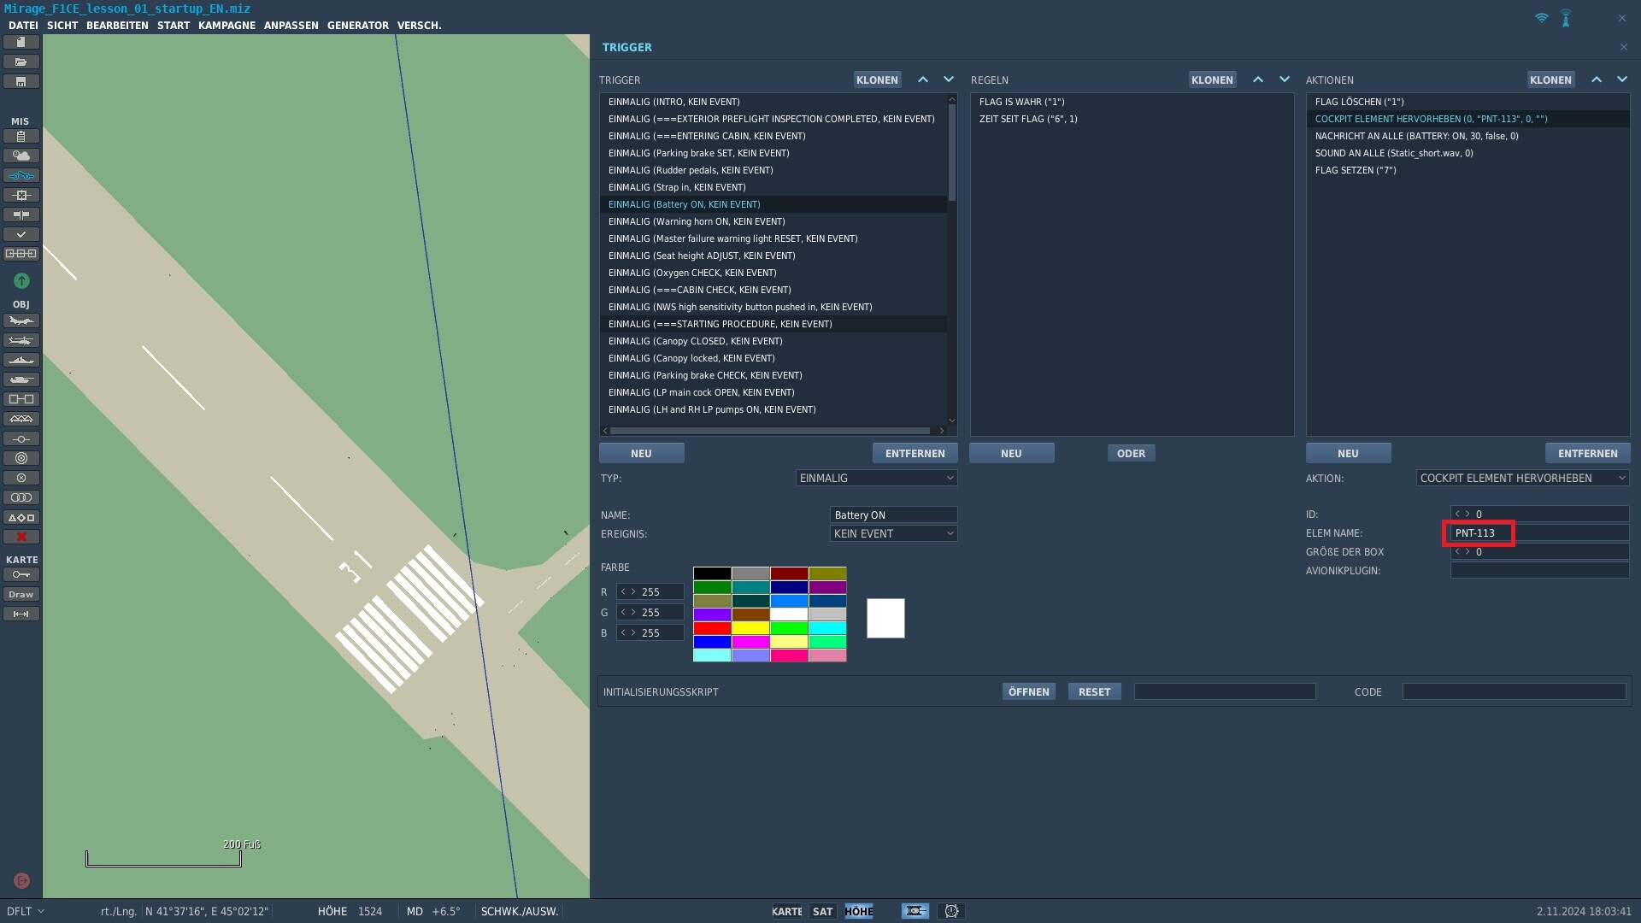Open the AKTION dropdown for cockpit element

(x=1522, y=479)
